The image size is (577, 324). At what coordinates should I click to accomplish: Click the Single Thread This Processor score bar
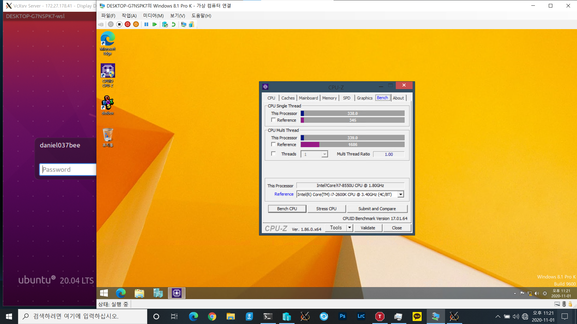(353, 113)
